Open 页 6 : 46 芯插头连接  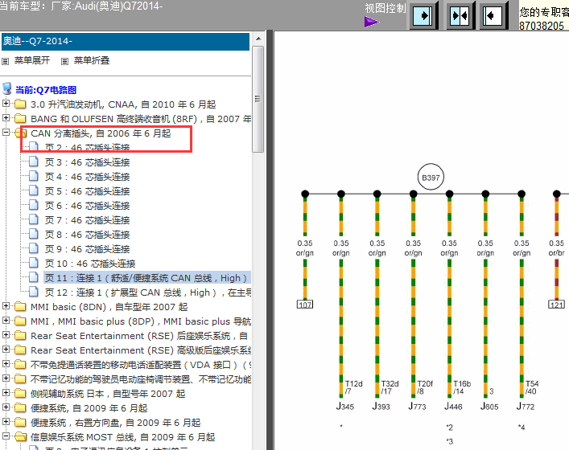click(x=87, y=206)
